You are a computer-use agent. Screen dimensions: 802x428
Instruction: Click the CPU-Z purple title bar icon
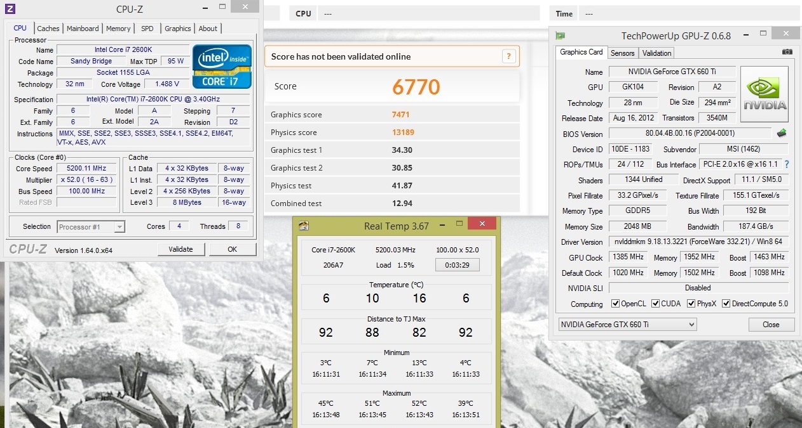pos(10,9)
